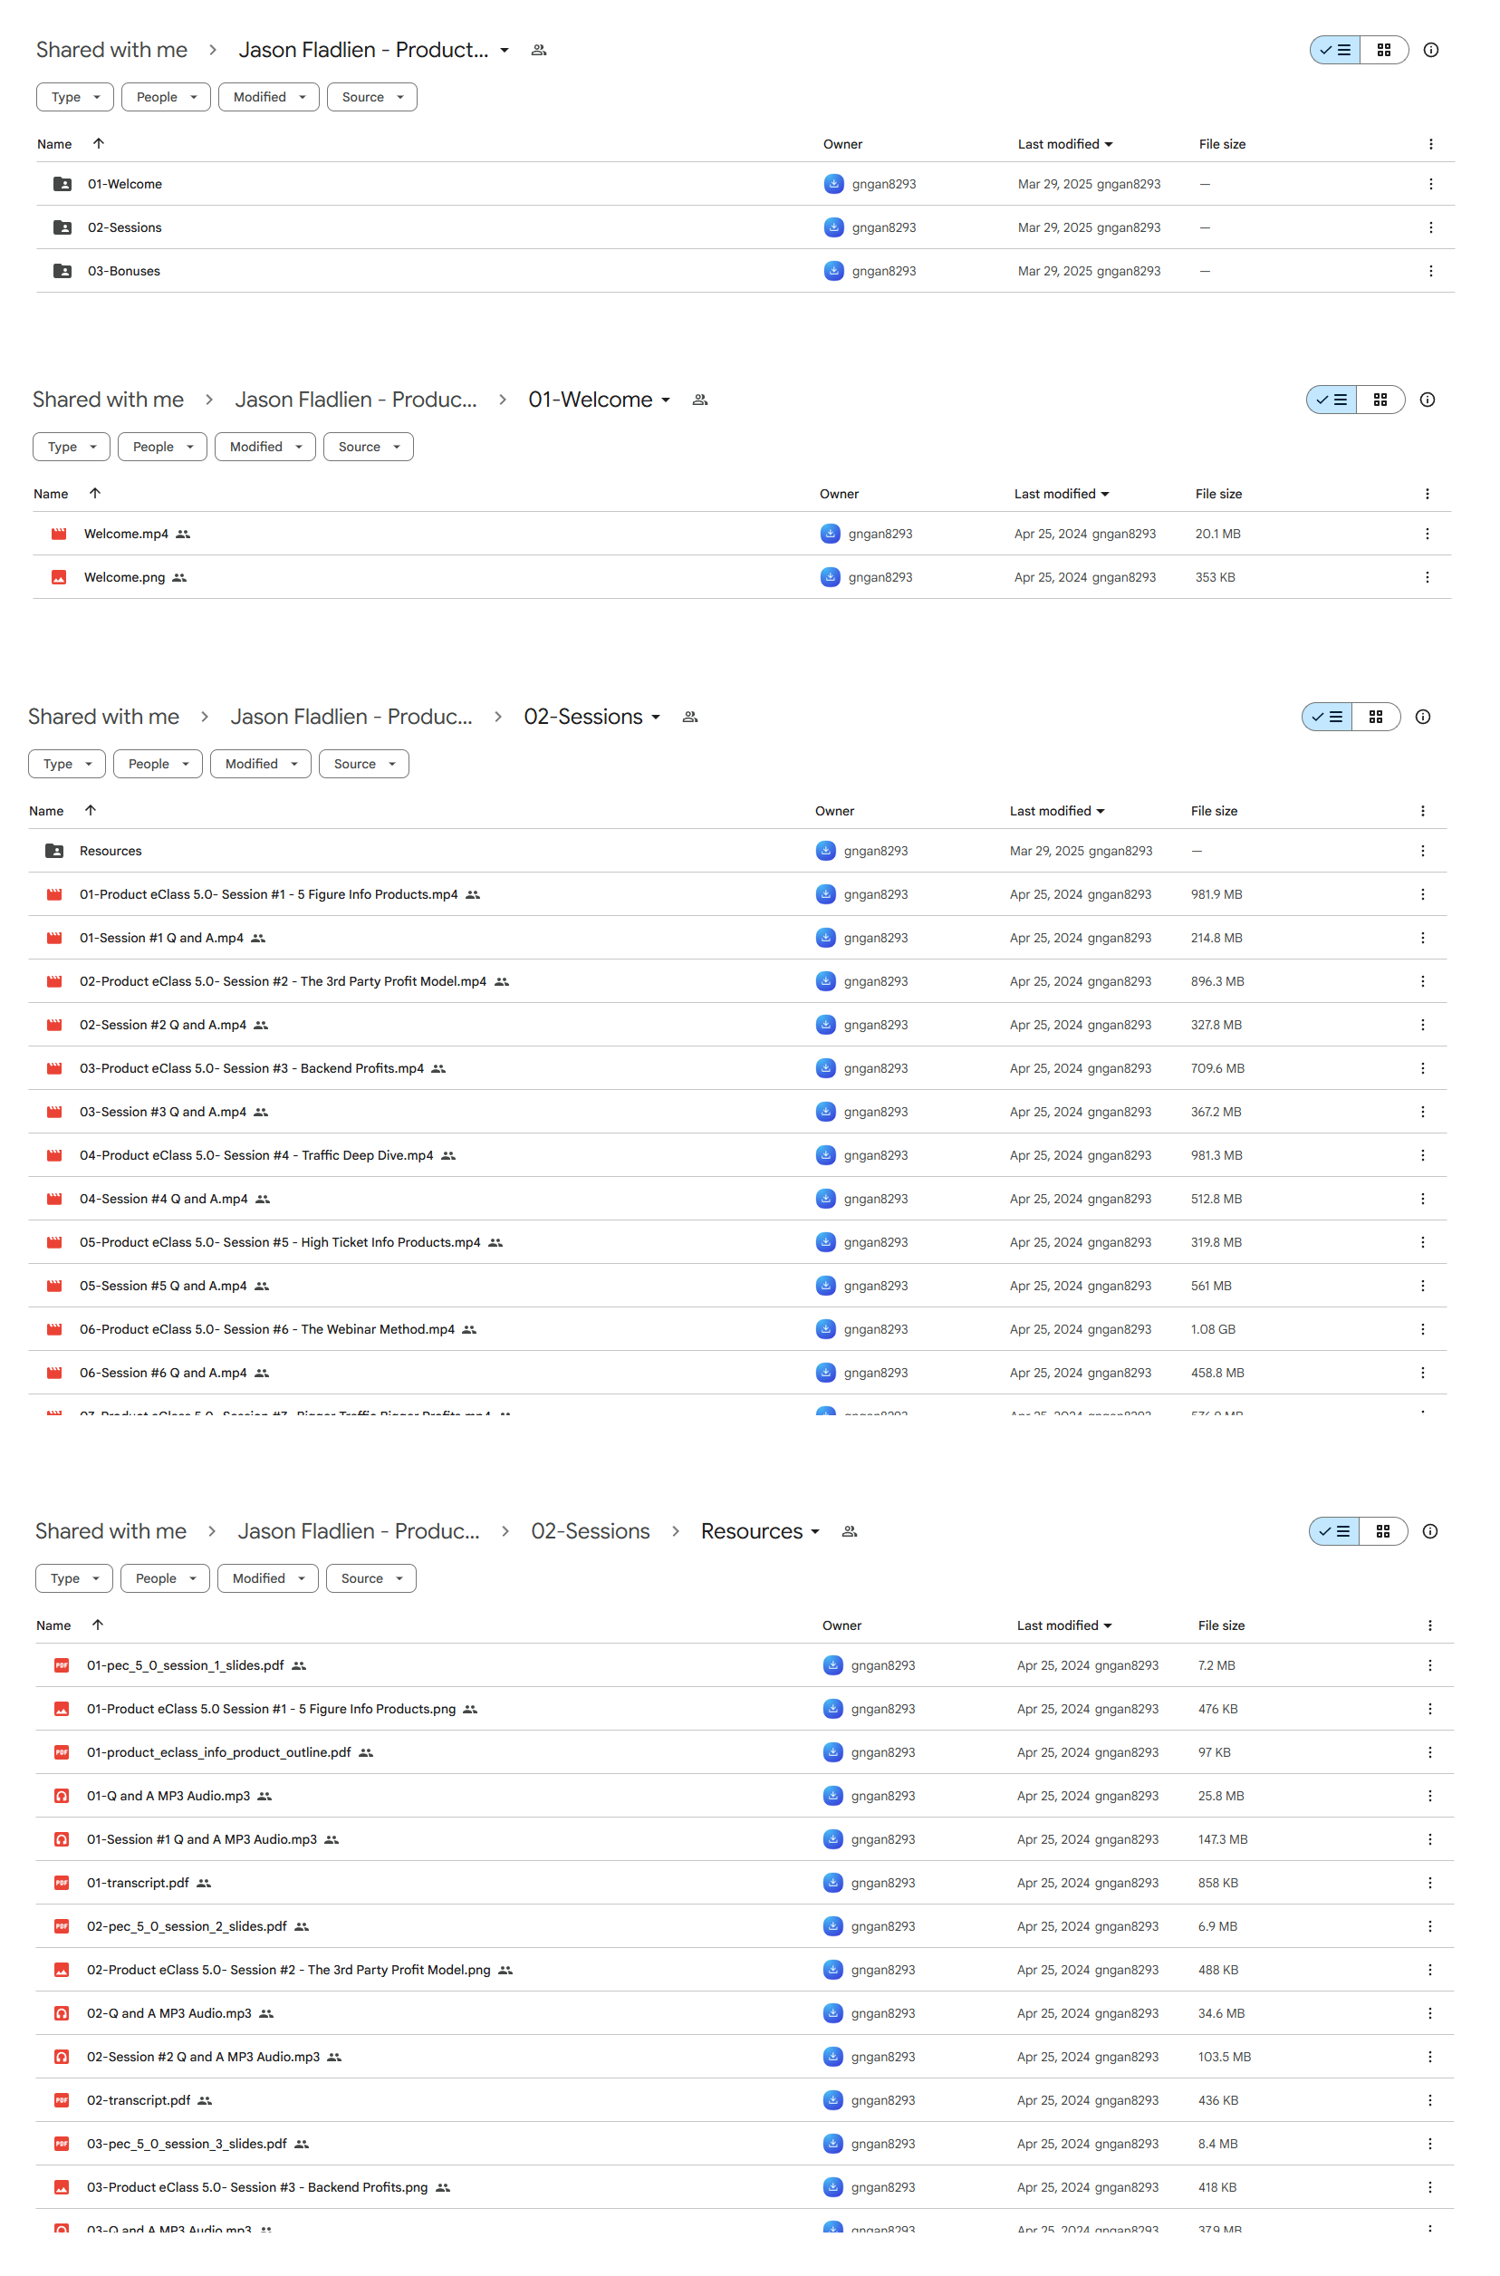Select 03-Product eClass 5.0 Backend Profits.png
Viewport: 1500px width, 2276px height.
pyautogui.click(x=745, y=2187)
